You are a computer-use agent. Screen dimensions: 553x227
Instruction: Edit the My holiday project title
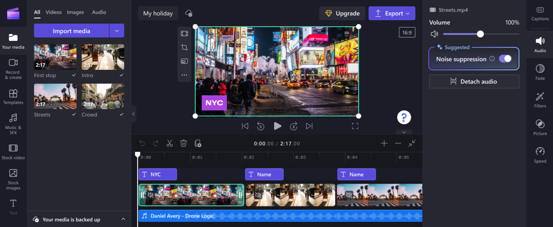coord(158,13)
